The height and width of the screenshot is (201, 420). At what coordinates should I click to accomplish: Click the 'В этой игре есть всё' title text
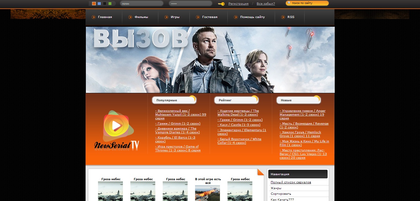[x=208, y=181]
